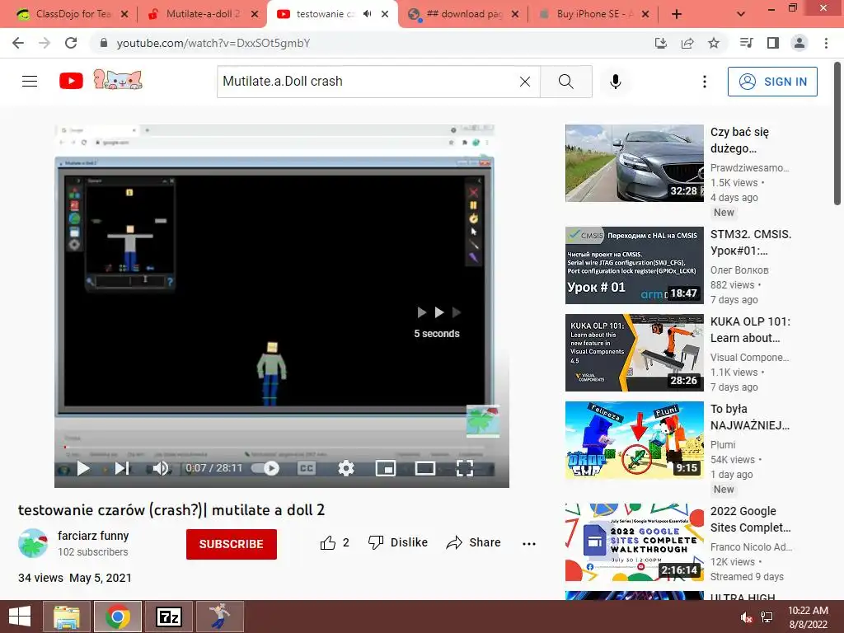Enable miniplayer mode
844x633 pixels.
click(x=386, y=468)
